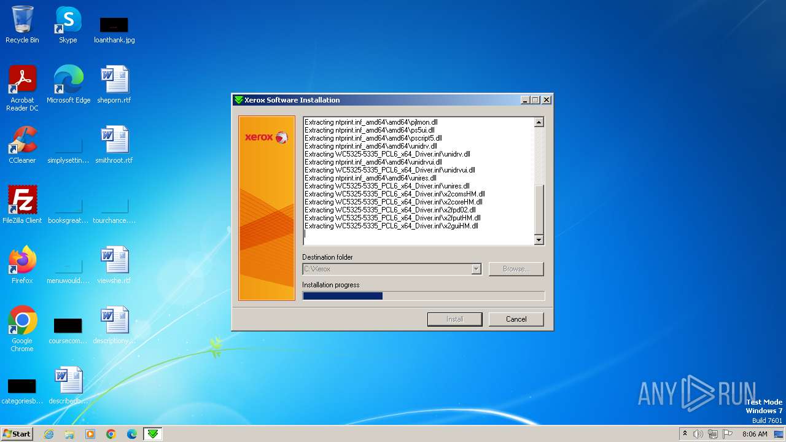Open the Action Center flag icon

click(x=728, y=434)
